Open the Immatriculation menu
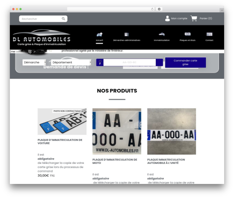Screen dimensions: 234x198 pyautogui.click(x=162, y=40)
